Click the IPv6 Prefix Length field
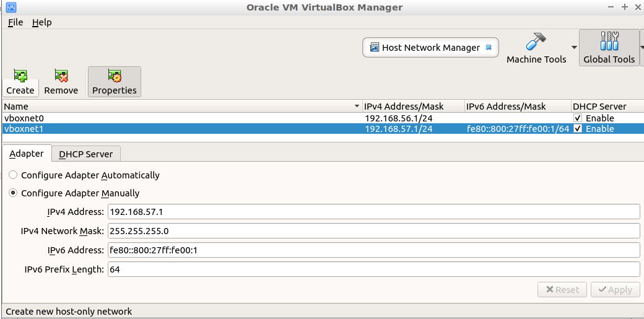 [x=374, y=269]
